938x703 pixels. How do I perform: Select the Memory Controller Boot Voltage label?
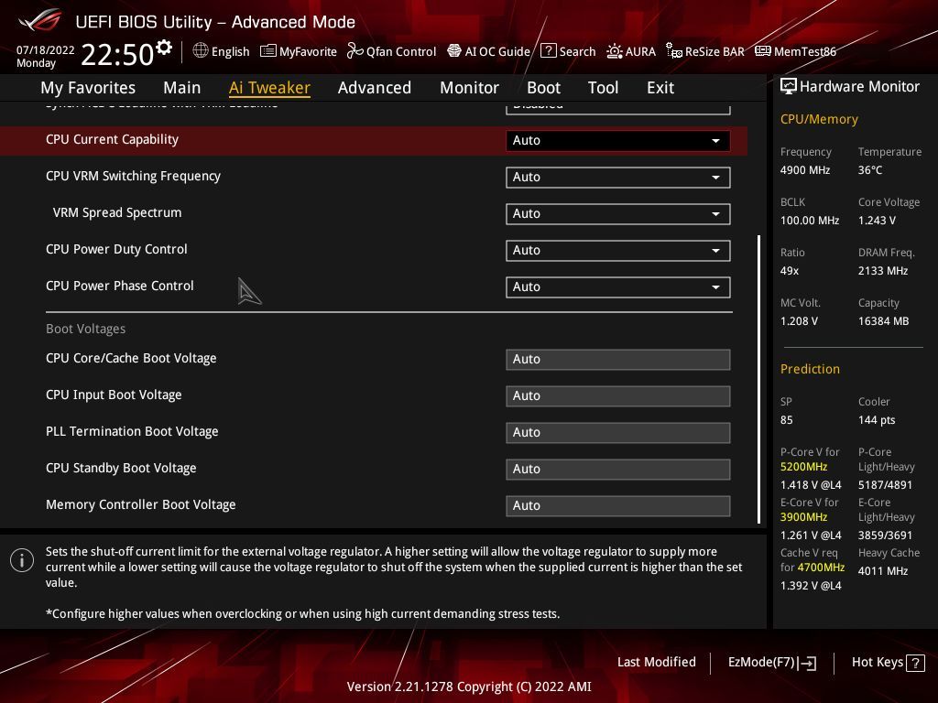point(140,504)
